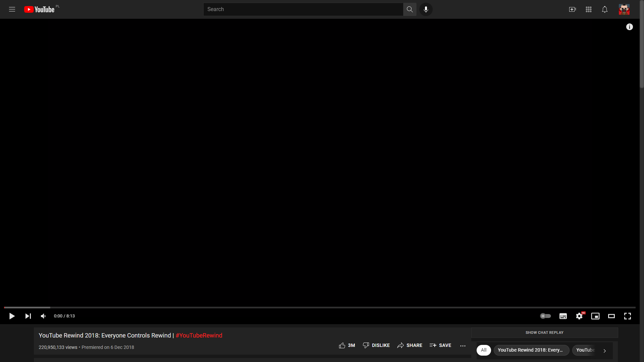644x362 pixels.
Task: Like the video (3M)
Action: pyautogui.click(x=347, y=345)
